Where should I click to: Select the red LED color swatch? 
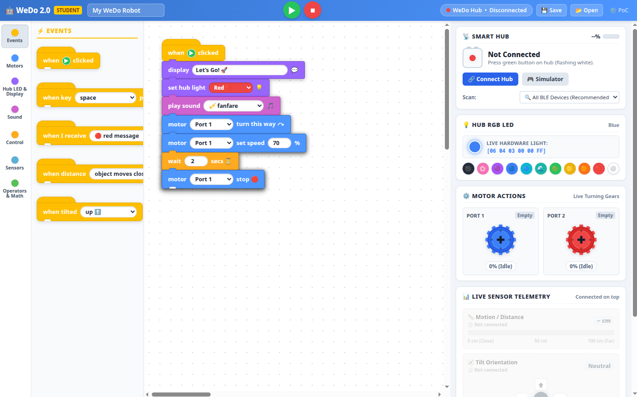tap(599, 169)
